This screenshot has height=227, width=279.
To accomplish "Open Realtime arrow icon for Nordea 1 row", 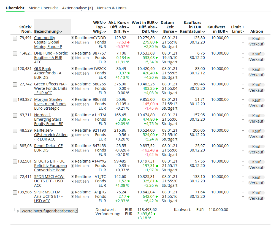I will tap(72, 115).
